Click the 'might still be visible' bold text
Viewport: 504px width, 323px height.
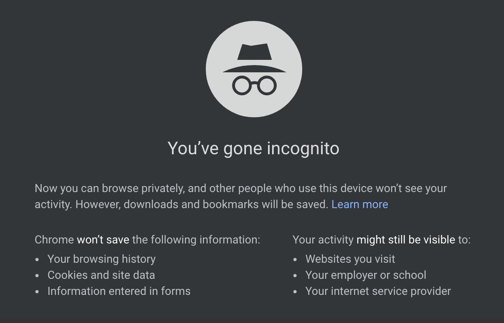coord(404,239)
